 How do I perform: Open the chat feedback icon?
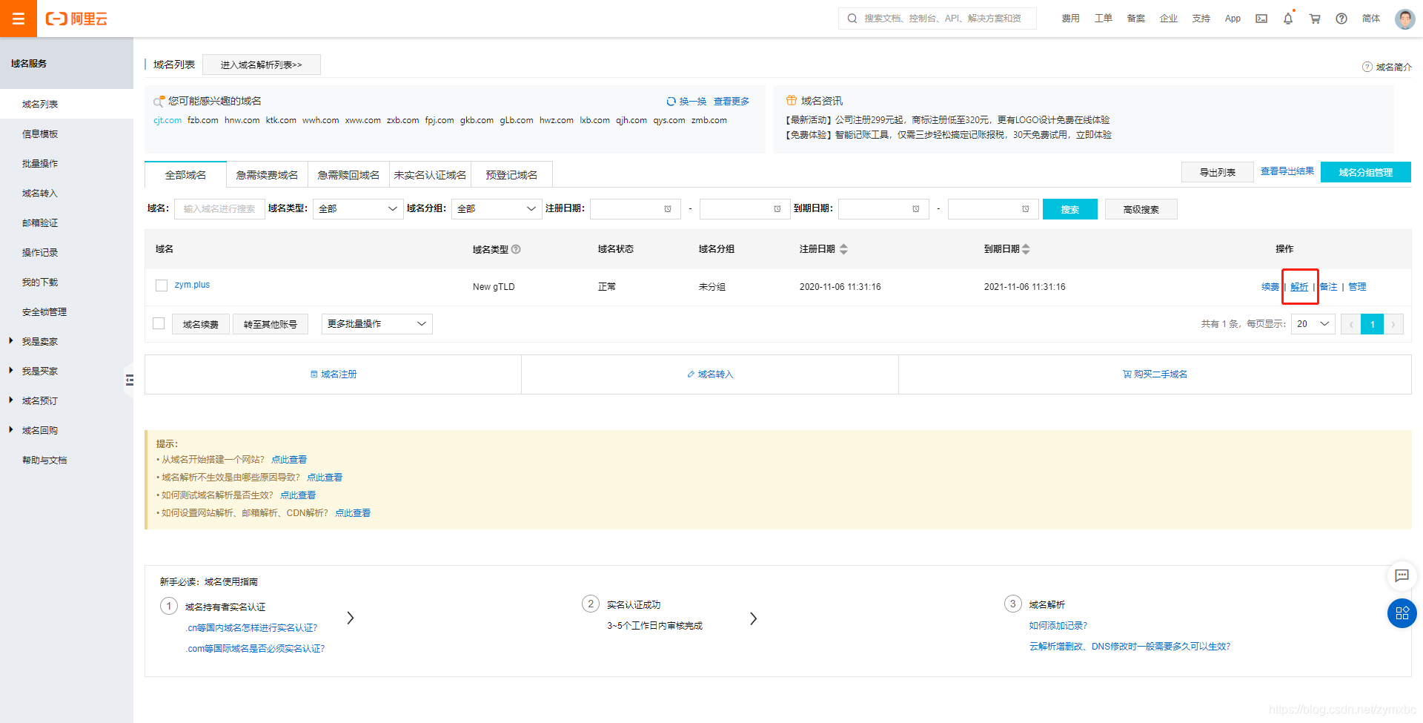[x=1402, y=575]
